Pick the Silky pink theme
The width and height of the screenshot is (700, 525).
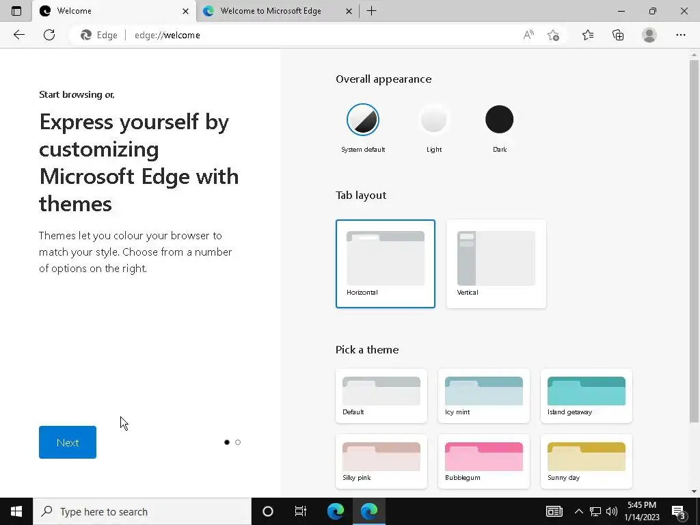pos(381,461)
